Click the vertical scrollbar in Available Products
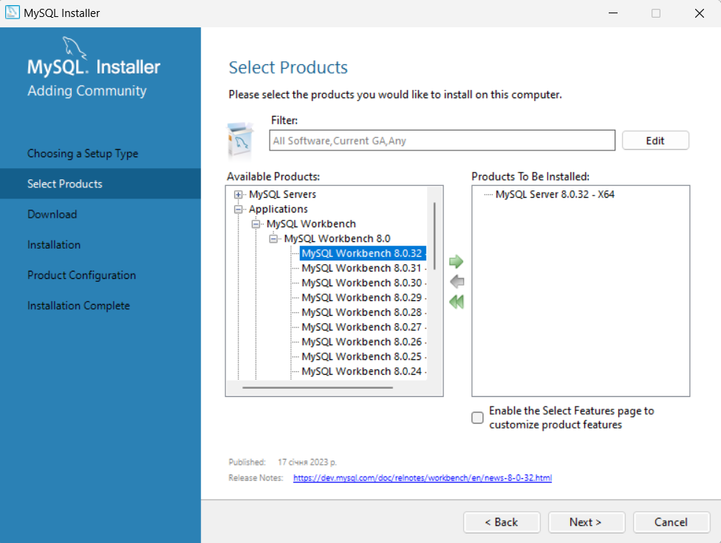 [x=434, y=236]
